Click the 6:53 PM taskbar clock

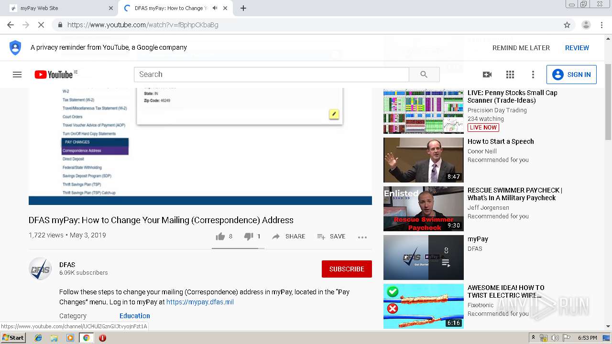point(587,338)
